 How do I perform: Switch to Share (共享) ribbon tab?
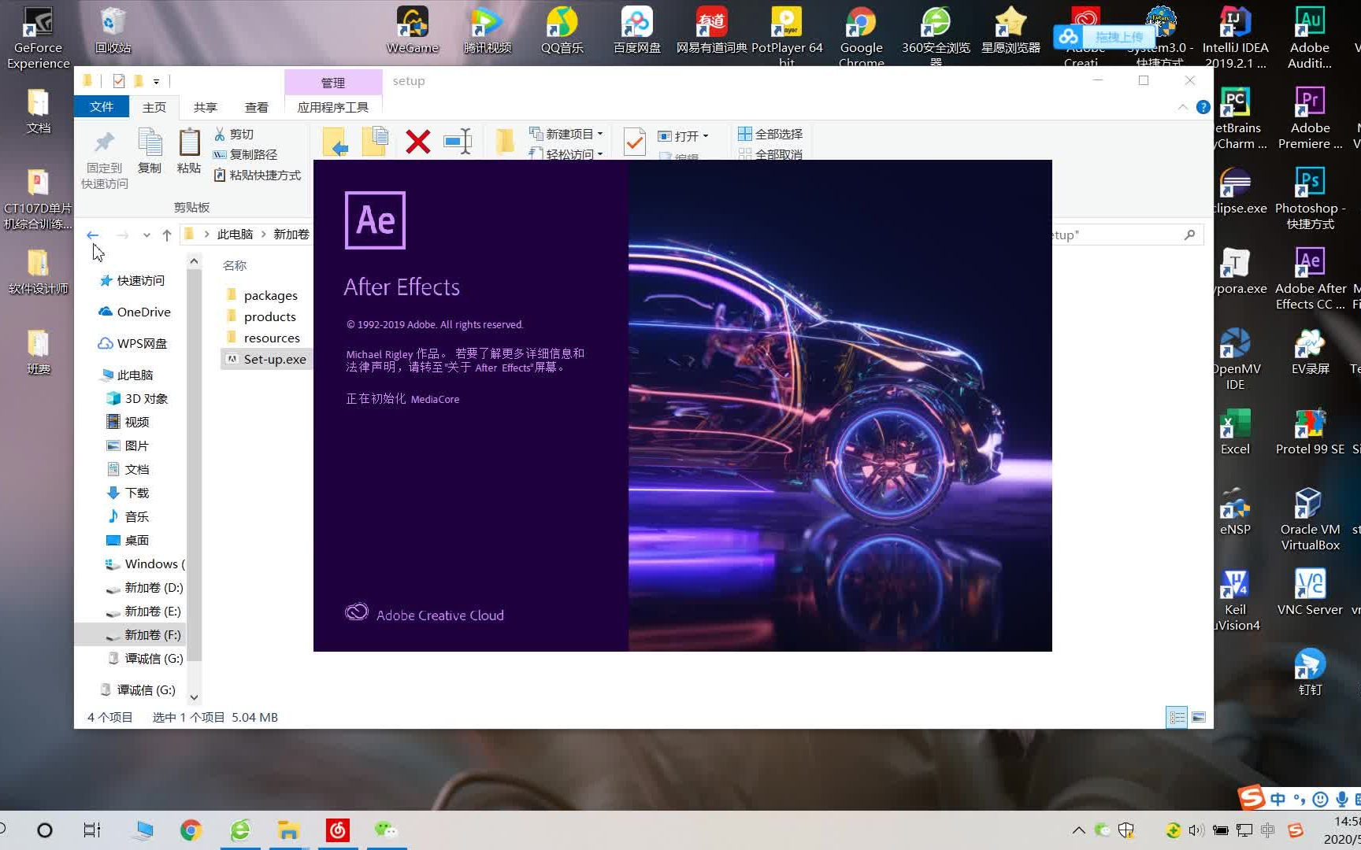pyautogui.click(x=206, y=107)
